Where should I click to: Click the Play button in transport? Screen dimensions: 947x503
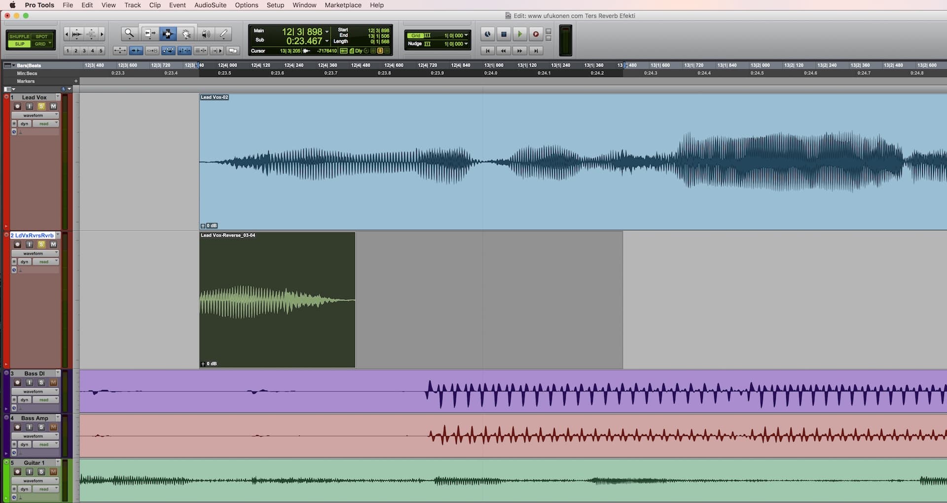click(x=519, y=34)
